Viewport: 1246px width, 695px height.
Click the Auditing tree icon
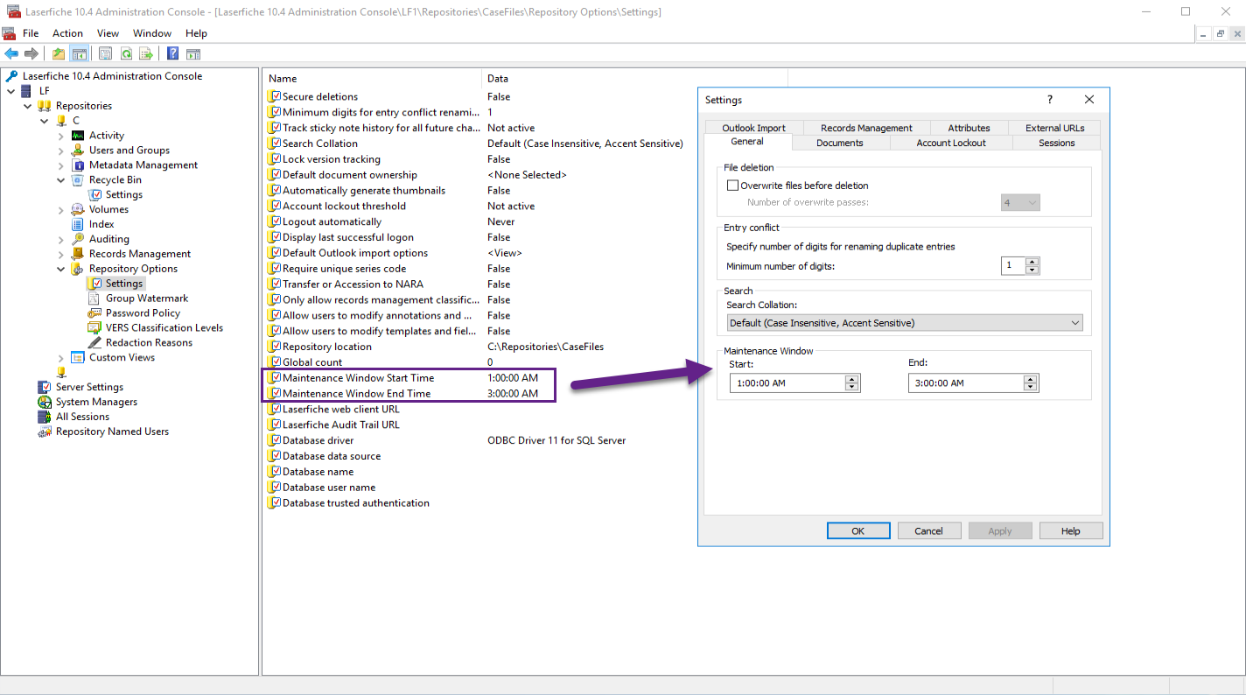(x=78, y=239)
